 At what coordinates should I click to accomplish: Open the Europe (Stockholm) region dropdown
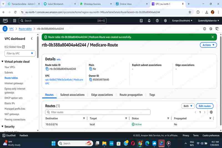182,21
